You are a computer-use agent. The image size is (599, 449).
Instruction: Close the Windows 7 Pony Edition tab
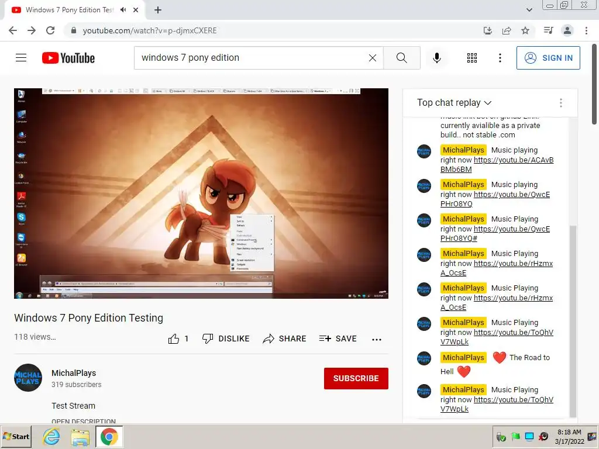[x=136, y=10]
